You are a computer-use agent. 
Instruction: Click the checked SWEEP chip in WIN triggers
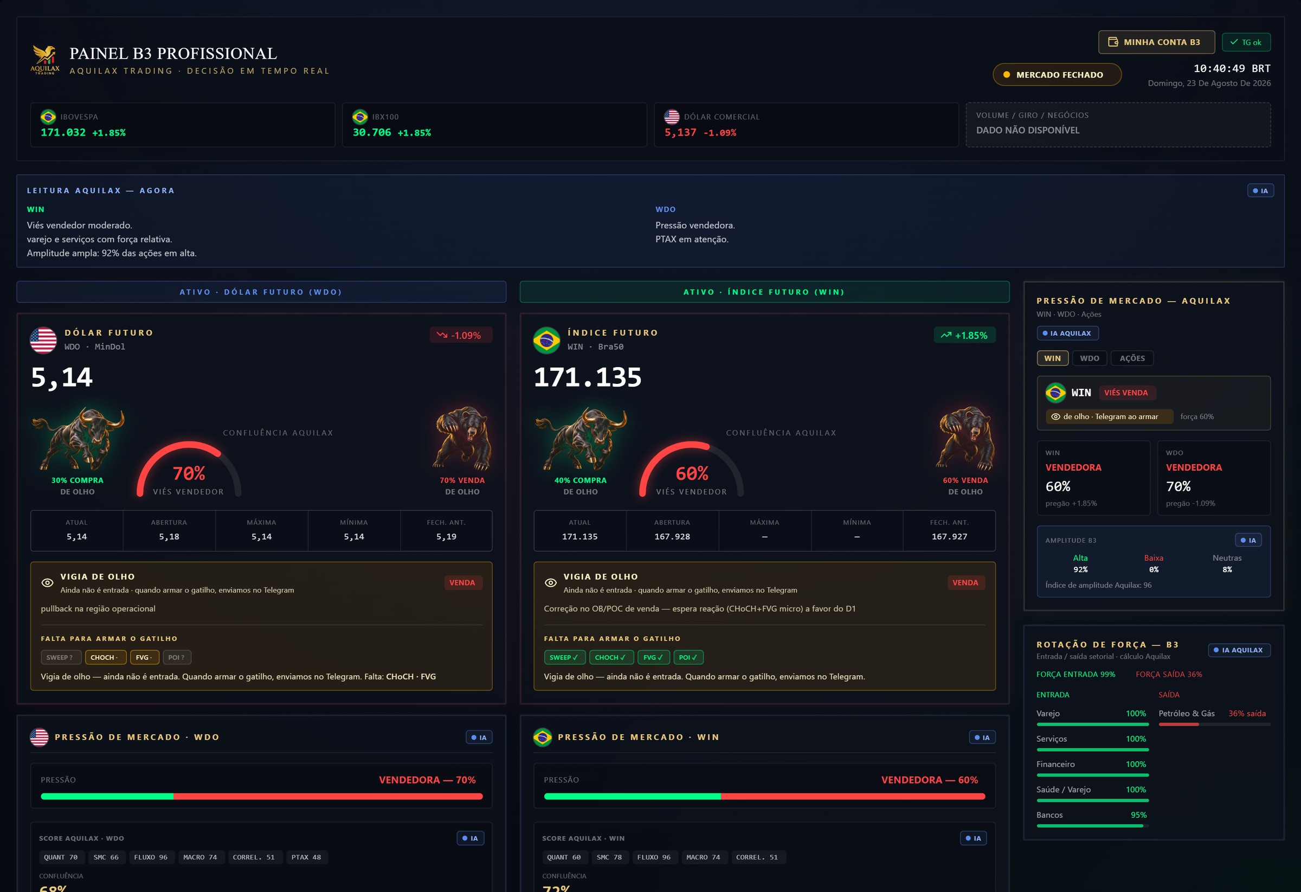pyautogui.click(x=565, y=657)
